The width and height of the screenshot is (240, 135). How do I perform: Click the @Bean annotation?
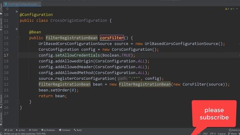35,32
